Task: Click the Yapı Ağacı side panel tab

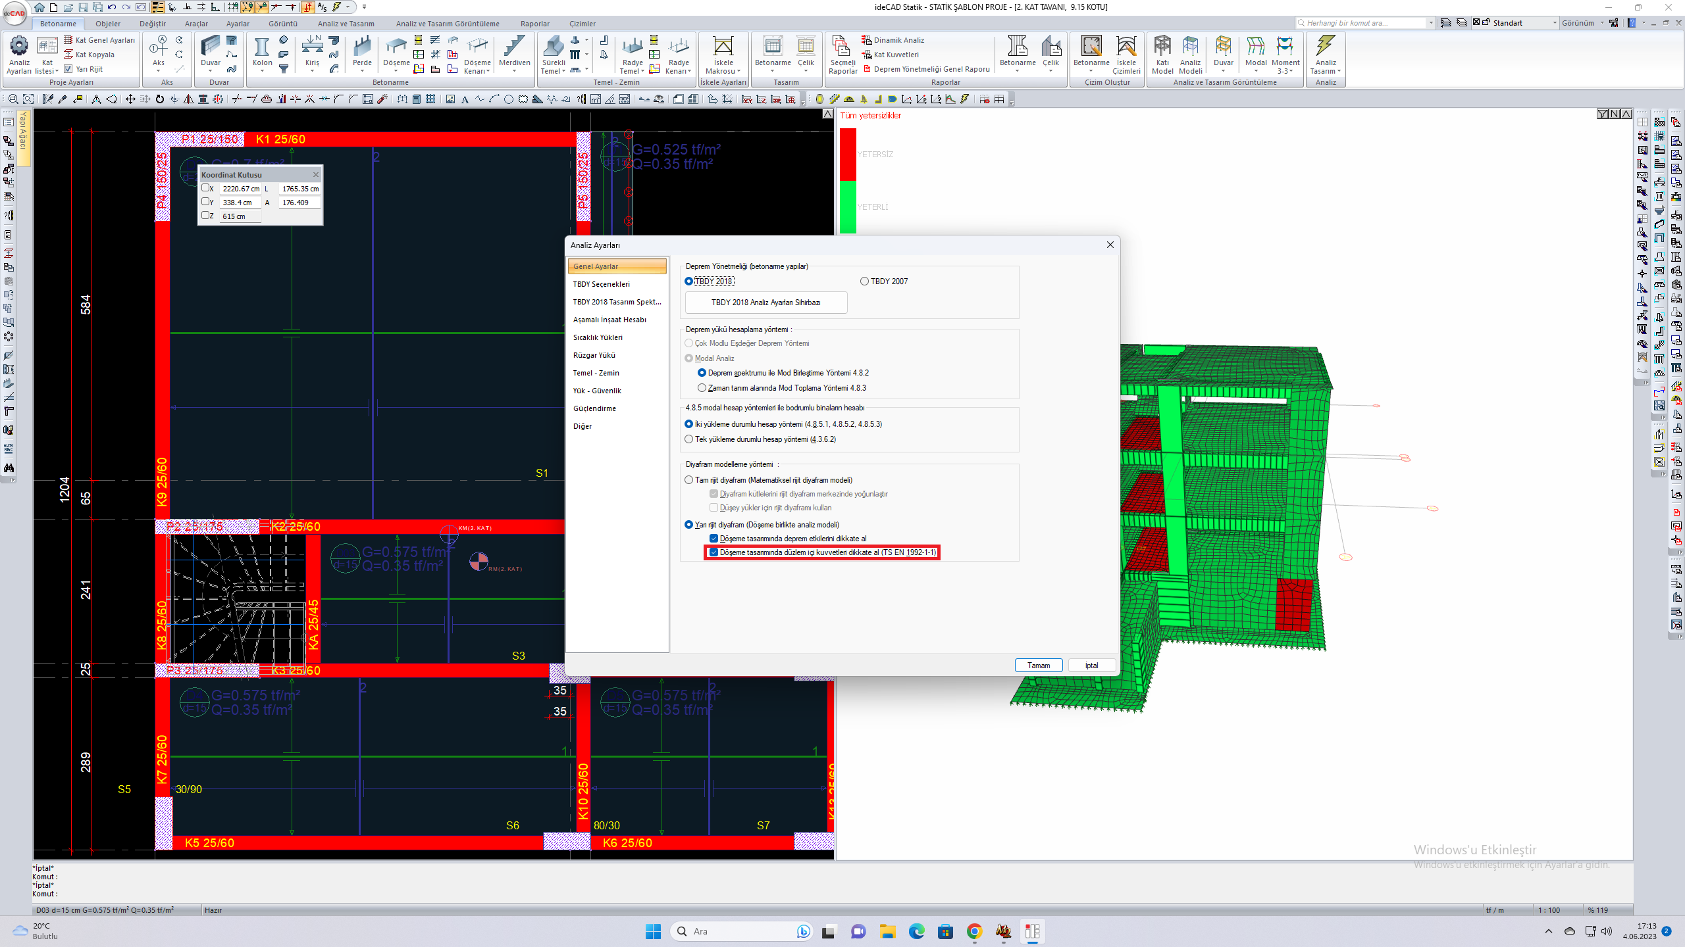Action: 24,137
